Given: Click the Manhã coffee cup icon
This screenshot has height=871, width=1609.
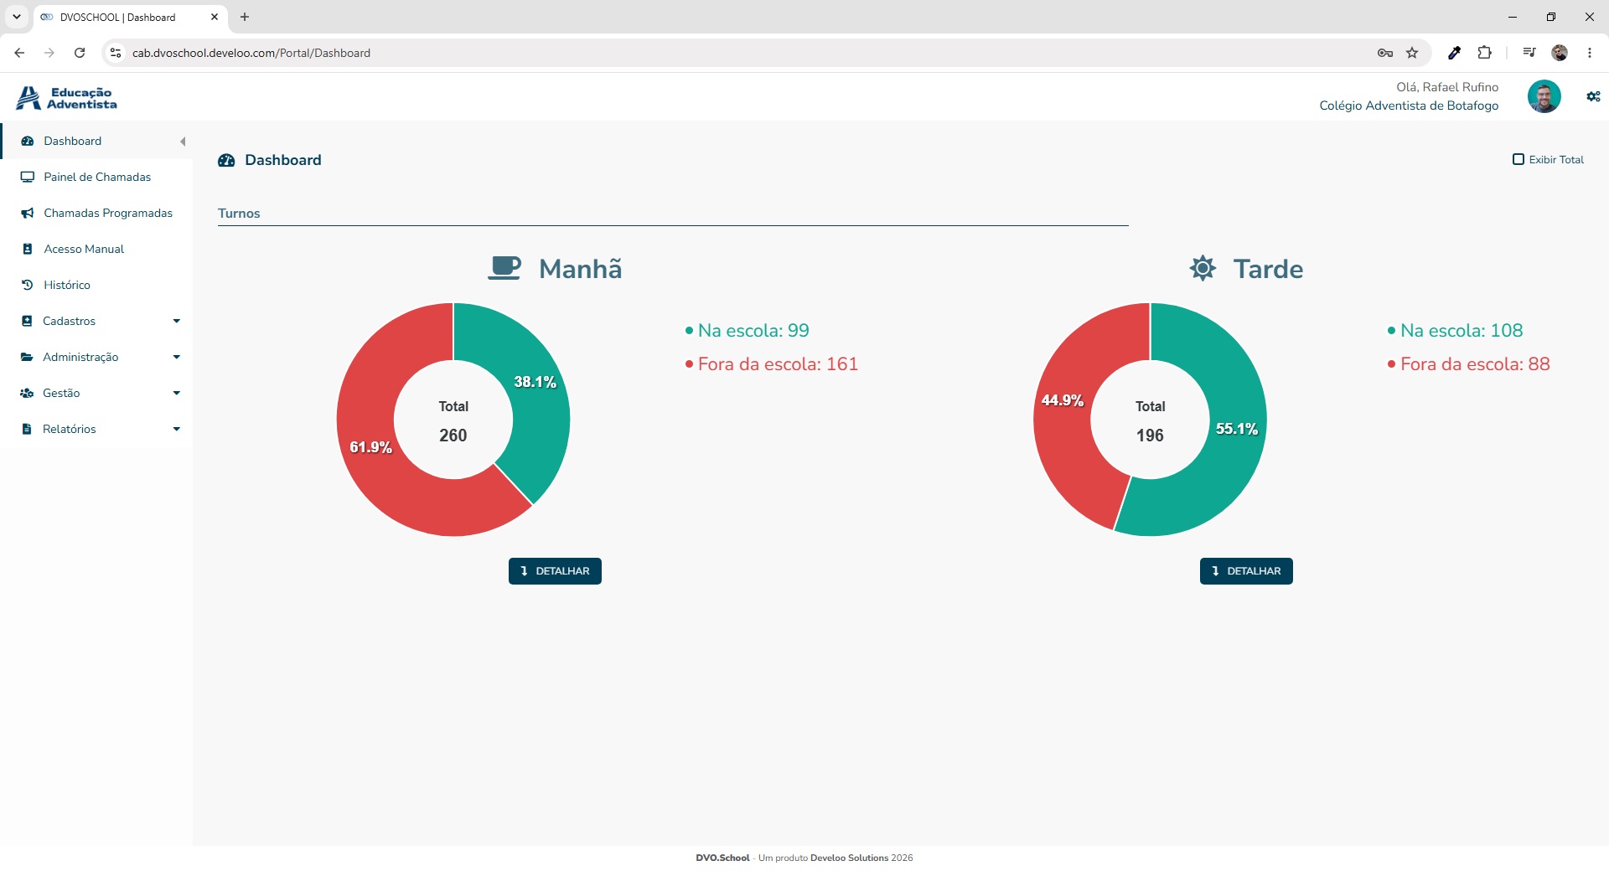Looking at the screenshot, I should 504,268.
